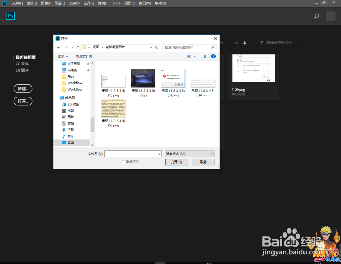Open the 滤镜(T) menu

pos(103,3)
